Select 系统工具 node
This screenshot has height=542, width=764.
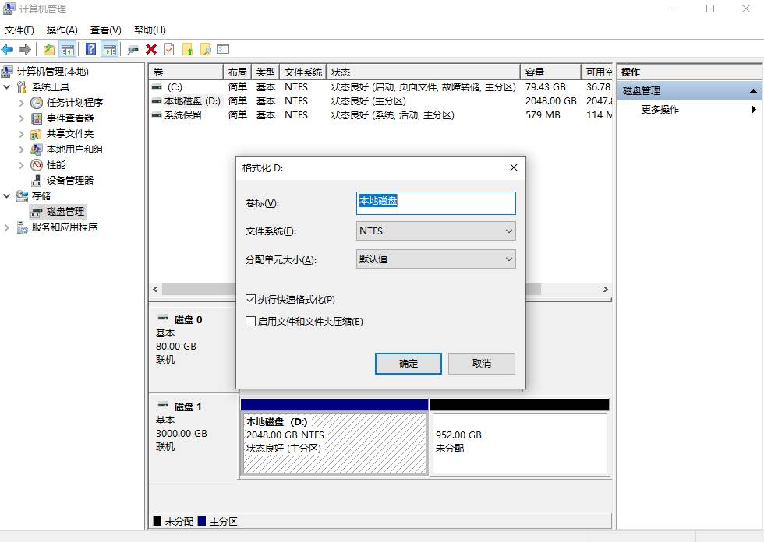point(51,86)
